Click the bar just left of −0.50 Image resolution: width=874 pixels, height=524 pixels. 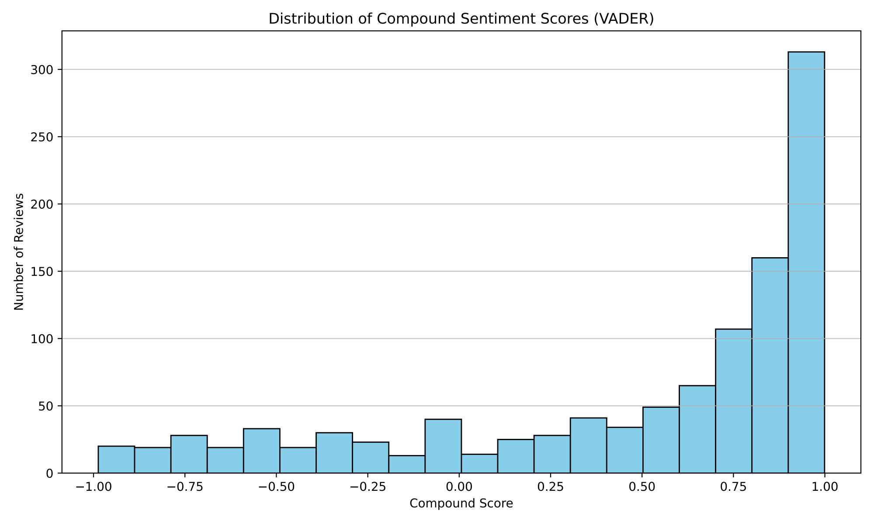[261, 451]
